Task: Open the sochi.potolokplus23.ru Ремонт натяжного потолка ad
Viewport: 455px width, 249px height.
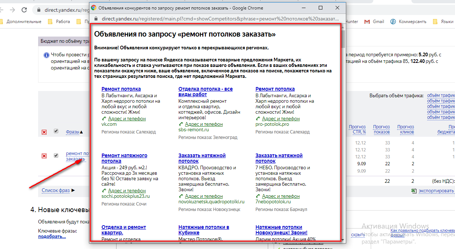Action: 124,158
